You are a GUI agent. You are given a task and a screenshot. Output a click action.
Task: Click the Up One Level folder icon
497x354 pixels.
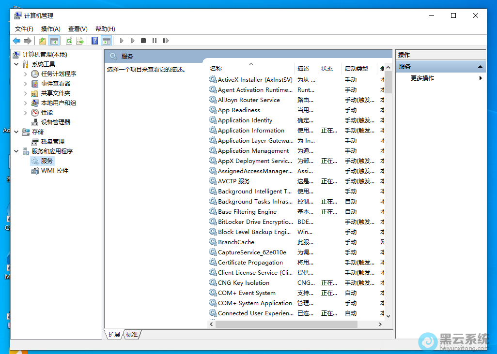(43, 41)
